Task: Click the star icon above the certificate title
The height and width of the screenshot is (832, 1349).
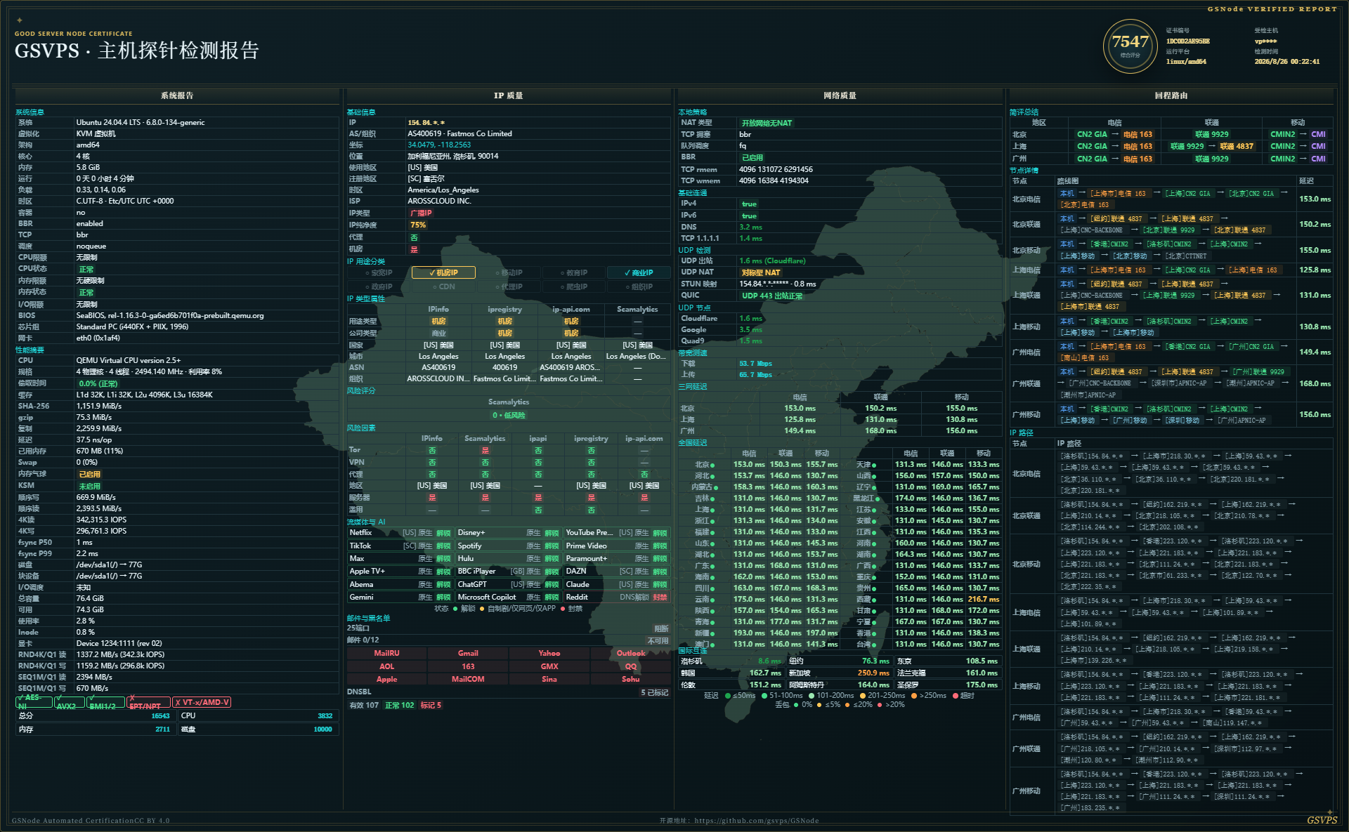Action: click(20, 20)
